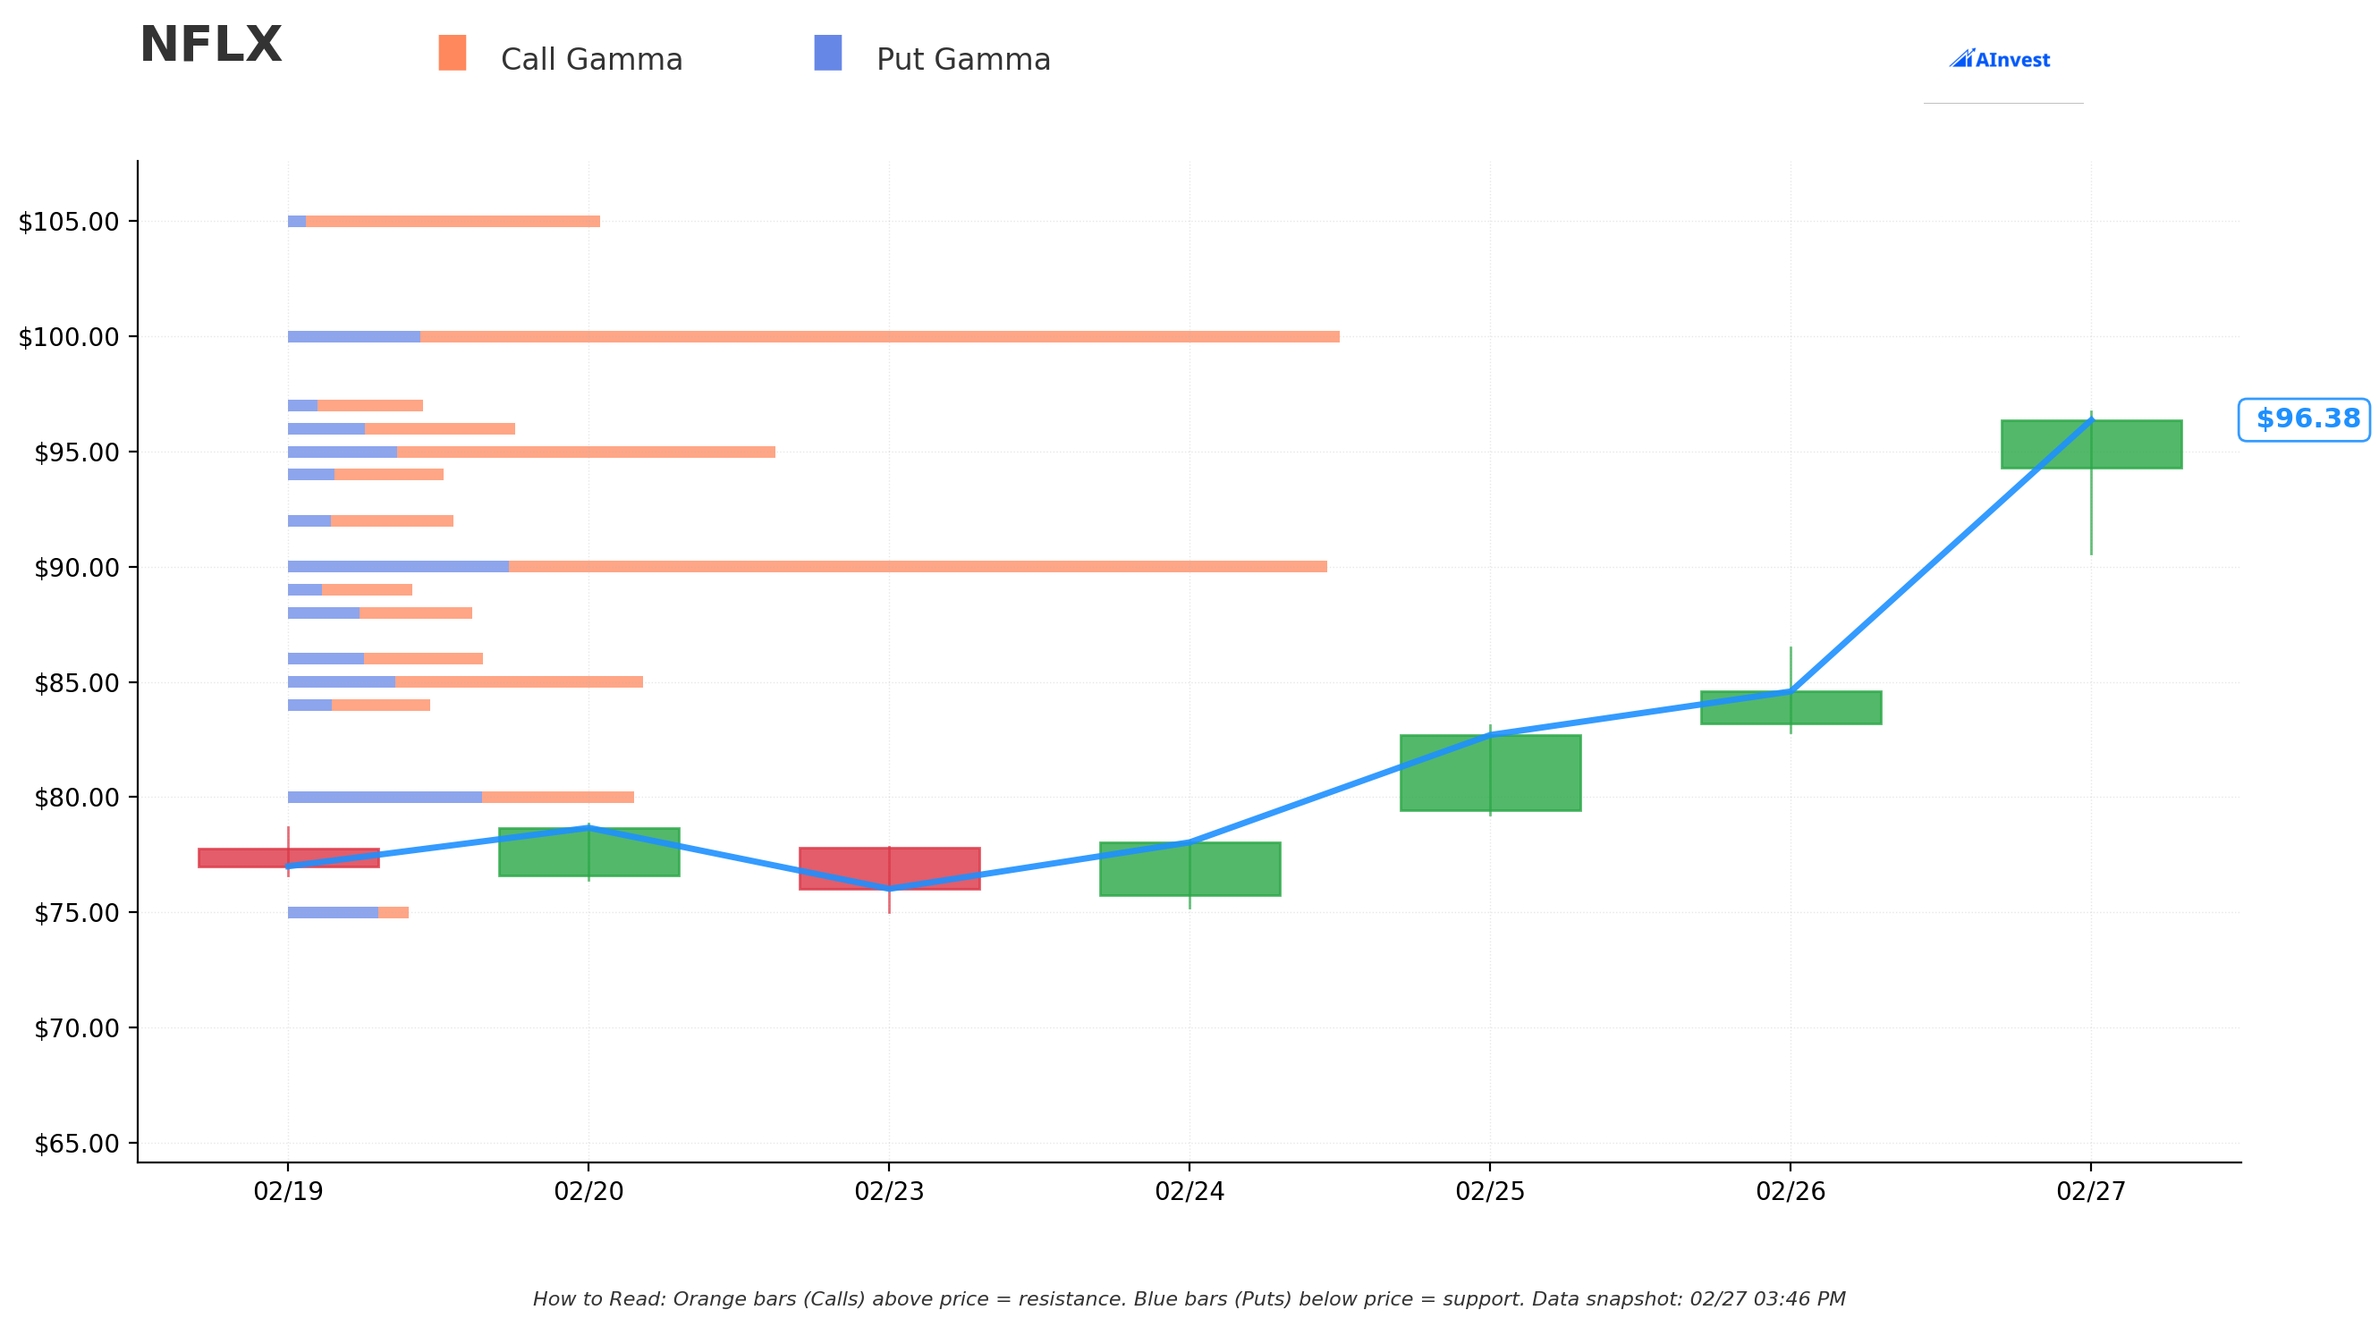Click the $70.00 y-axis label
Viewport: 2379px width, 1327px height.
pos(77,1027)
